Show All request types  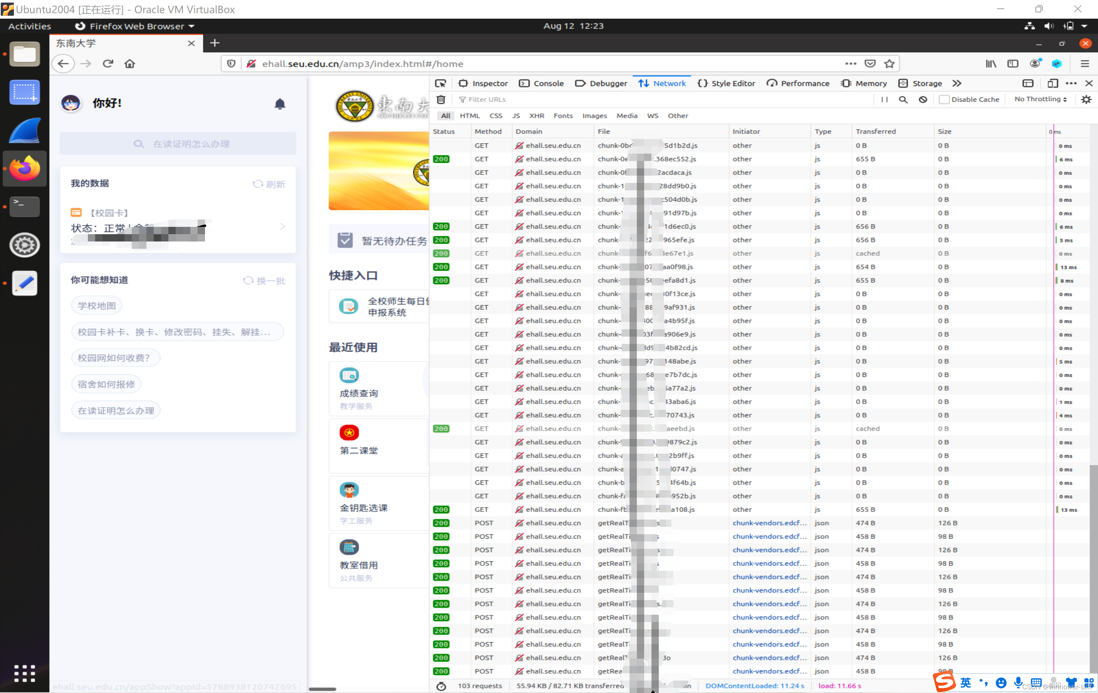click(x=445, y=116)
